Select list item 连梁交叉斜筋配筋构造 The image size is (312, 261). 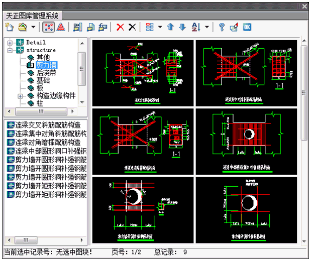pos(48,125)
